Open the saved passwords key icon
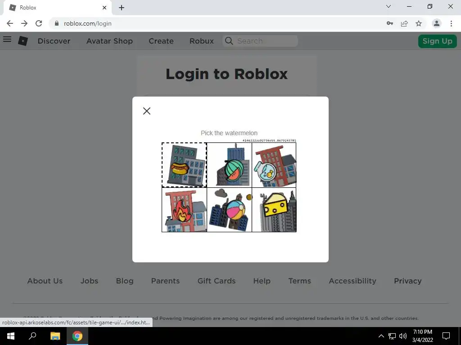This screenshot has width=461, height=345. coord(390,23)
